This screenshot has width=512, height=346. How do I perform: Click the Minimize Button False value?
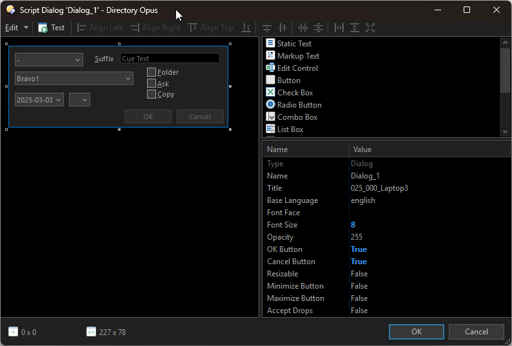coord(359,286)
